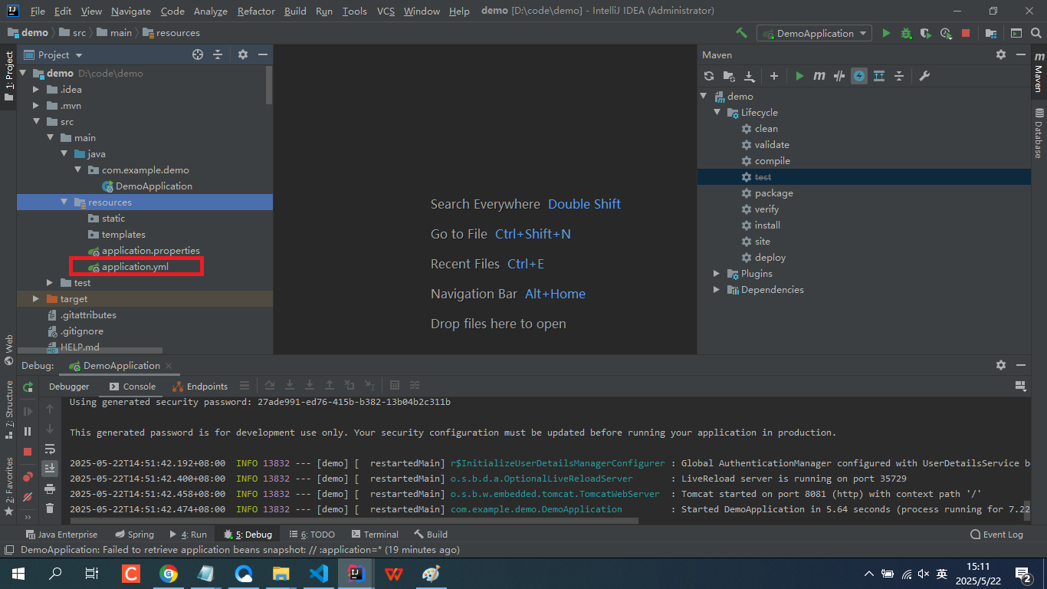Click Project tree vertical scrollbar

[x=269, y=84]
